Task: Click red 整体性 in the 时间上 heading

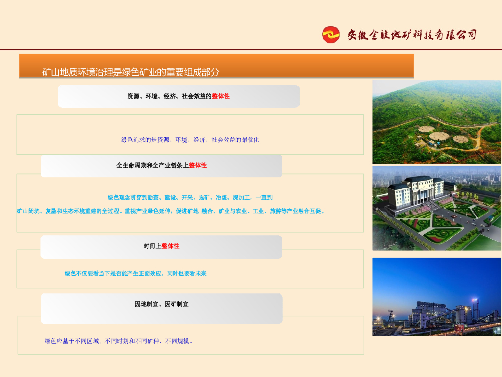Action: click(x=170, y=246)
